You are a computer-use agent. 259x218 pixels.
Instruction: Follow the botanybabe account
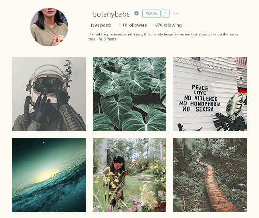152,13
